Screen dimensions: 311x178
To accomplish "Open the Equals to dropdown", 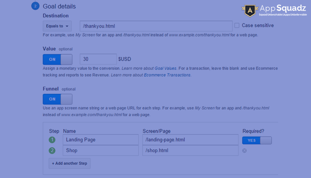I will pyautogui.click(x=57, y=26).
